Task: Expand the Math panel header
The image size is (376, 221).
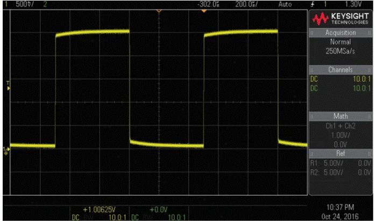Action: coord(341,116)
